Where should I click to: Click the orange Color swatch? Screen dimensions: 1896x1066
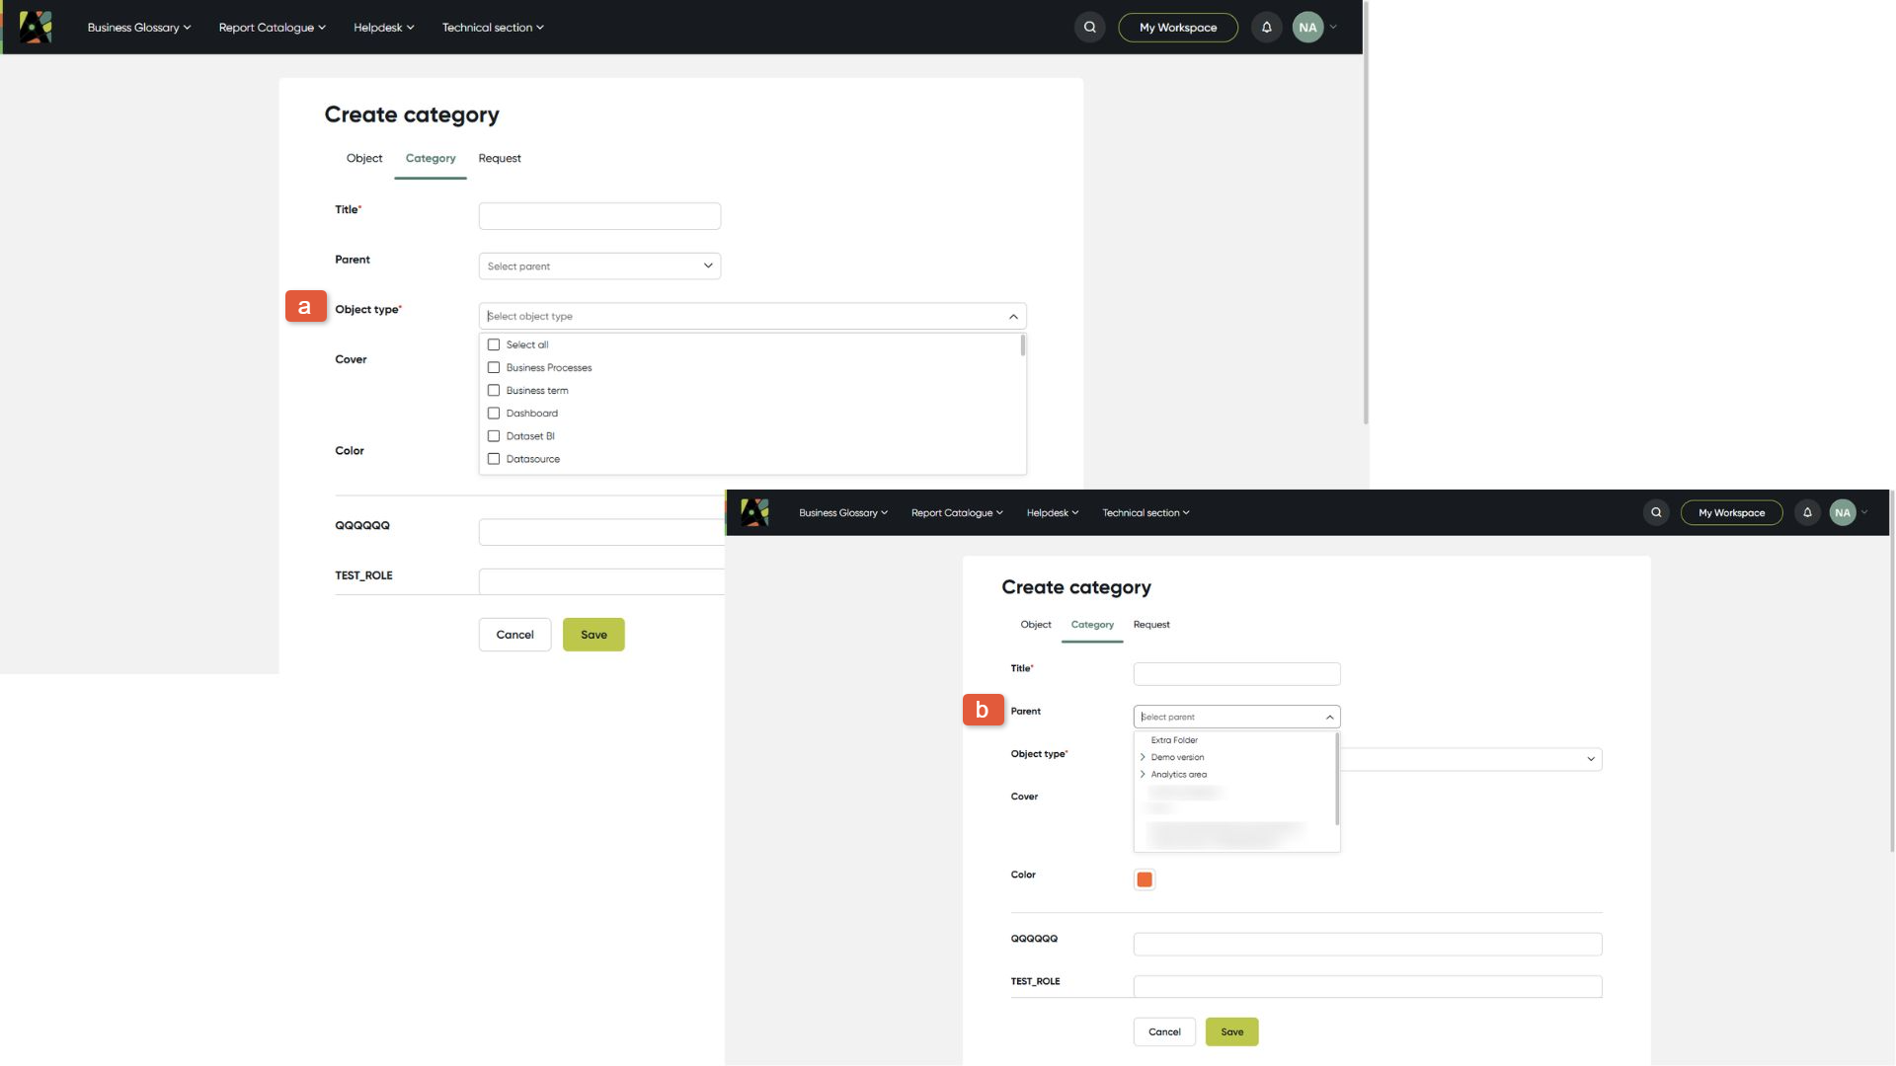[x=1145, y=879]
